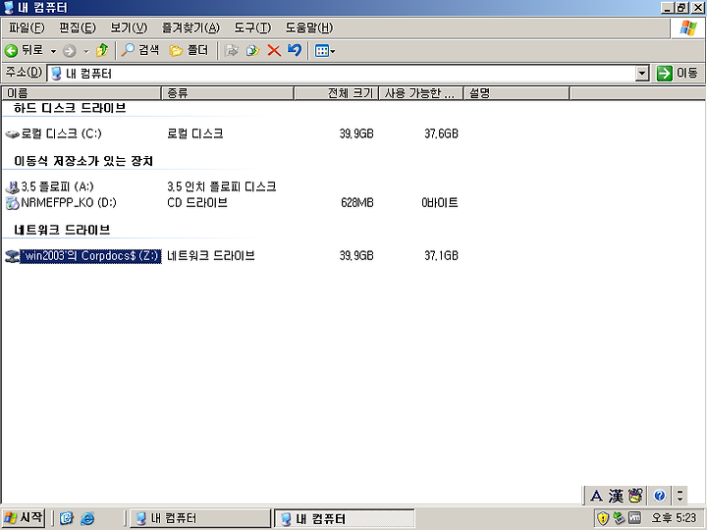The image size is (707, 530).
Task: Sort by 전체 크기 column header
Action: [337, 93]
